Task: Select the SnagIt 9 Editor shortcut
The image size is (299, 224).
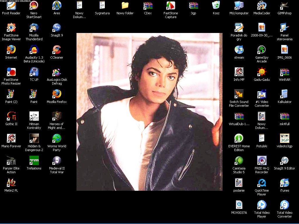Action: tap(284, 161)
